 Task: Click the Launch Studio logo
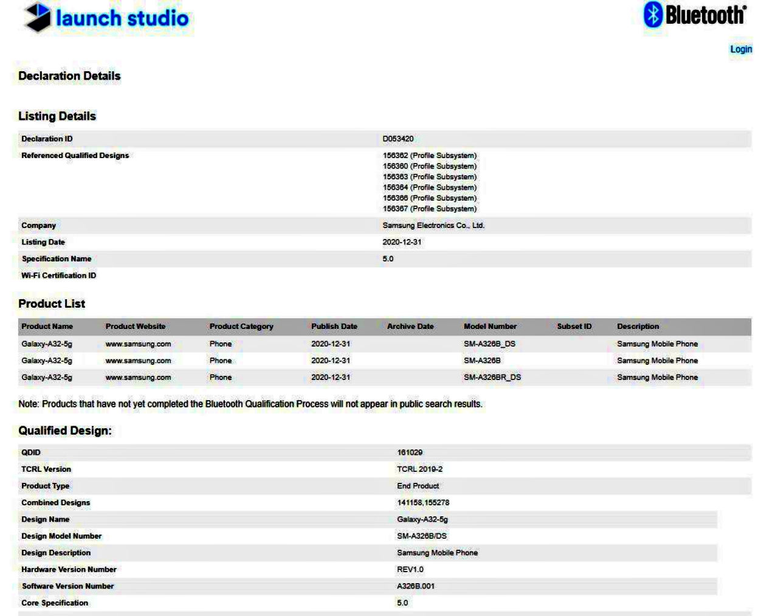pyautogui.click(x=106, y=18)
